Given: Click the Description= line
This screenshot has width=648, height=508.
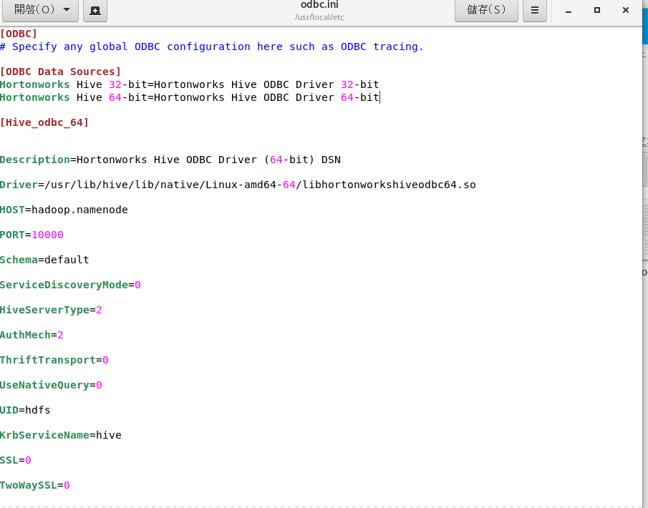Looking at the screenshot, I should (170, 160).
